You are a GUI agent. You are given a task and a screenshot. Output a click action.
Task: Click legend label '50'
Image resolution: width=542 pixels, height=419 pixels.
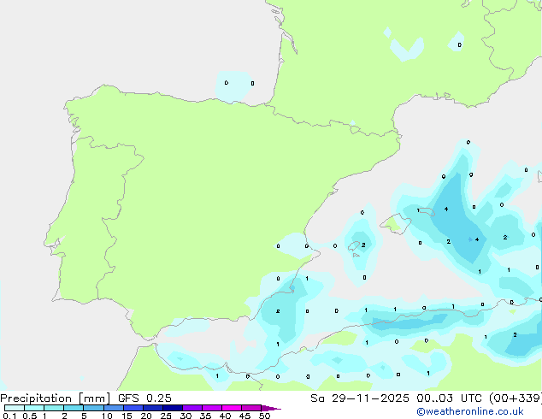click(264, 416)
